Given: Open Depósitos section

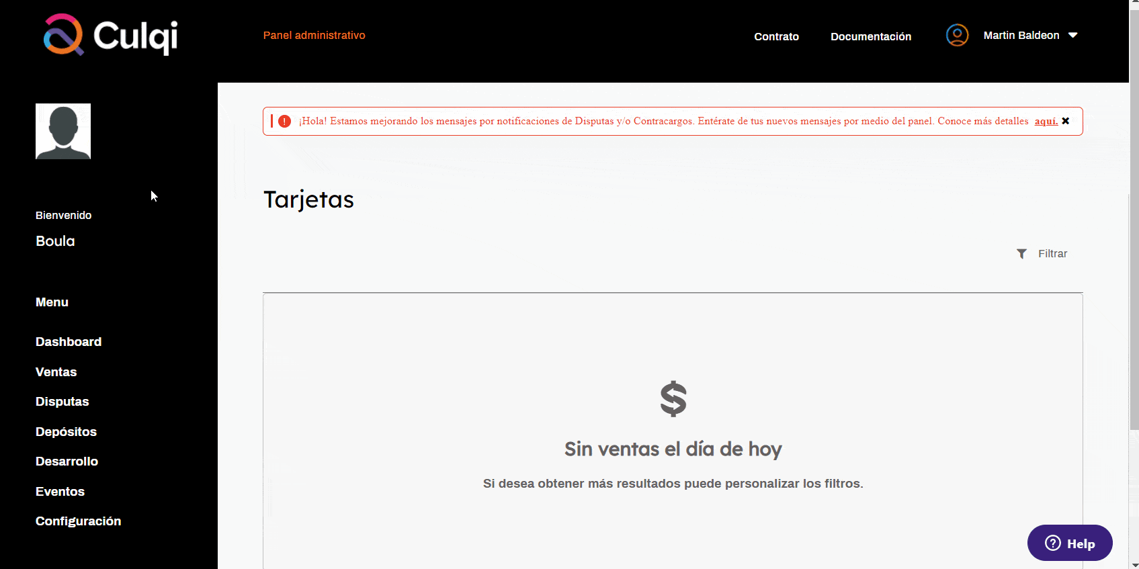Looking at the screenshot, I should pos(66,432).
